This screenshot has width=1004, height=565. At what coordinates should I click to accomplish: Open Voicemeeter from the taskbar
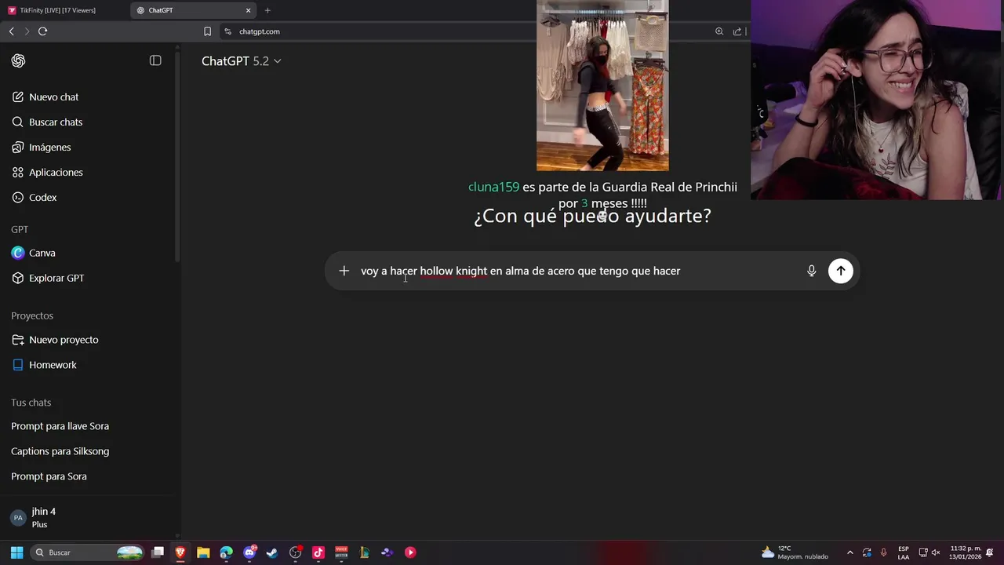coord(341,552)
